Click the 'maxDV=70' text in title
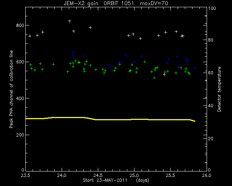The height and width of the screenshot is (186, 232). pos(154,3)
